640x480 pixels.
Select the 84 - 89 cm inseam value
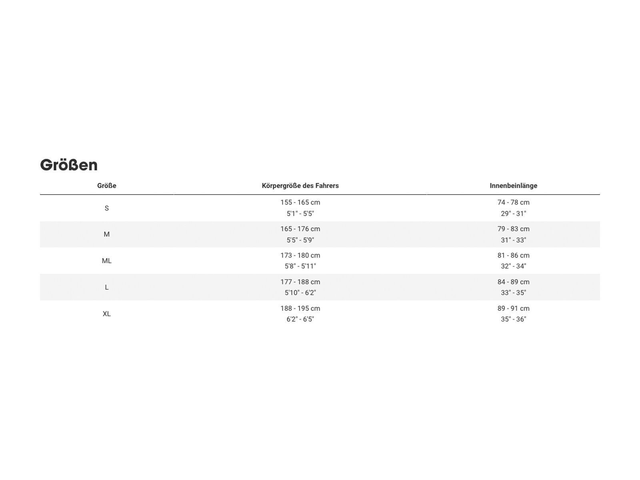pyautogui.click(x=513, y=282)
